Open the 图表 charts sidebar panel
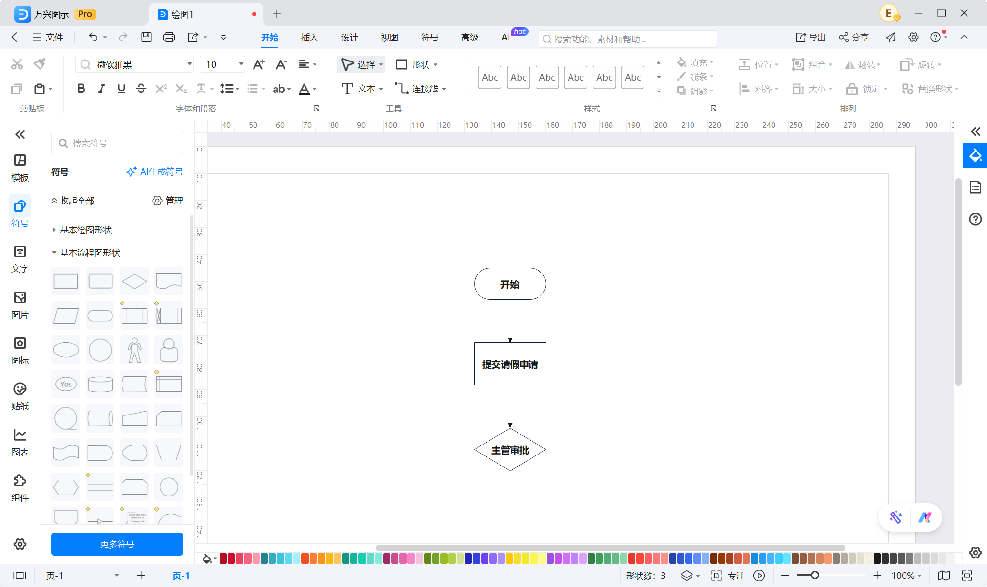The width and height of the screenshot is (987, 587). 20,442
